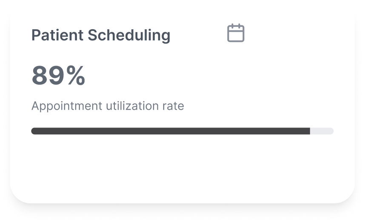This screenshot has height=222, width=365.
Task: Click the digit "8" in the percentage
Action: coord(40,76)
